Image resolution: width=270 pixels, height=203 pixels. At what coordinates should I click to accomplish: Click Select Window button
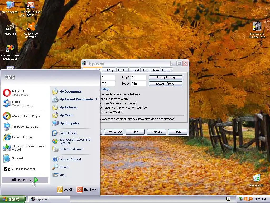pos(166,84)
